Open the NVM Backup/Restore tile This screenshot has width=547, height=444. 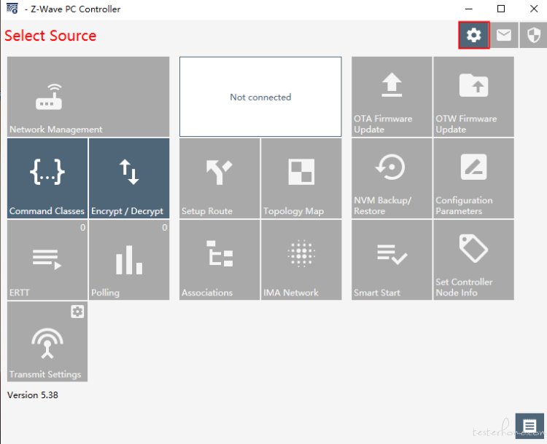tap(392, 178)
